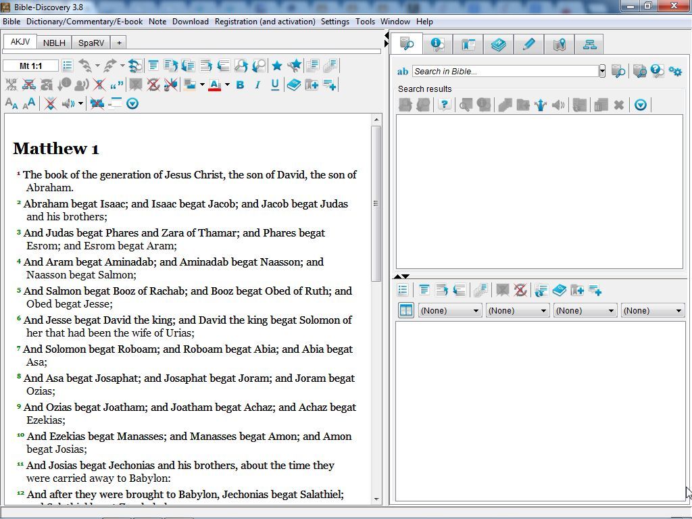Image resolution: width=692 pixels, height=519 pixels.
Task: Click the round blue down-arrow in Search results toolbar
Action: 641,105
